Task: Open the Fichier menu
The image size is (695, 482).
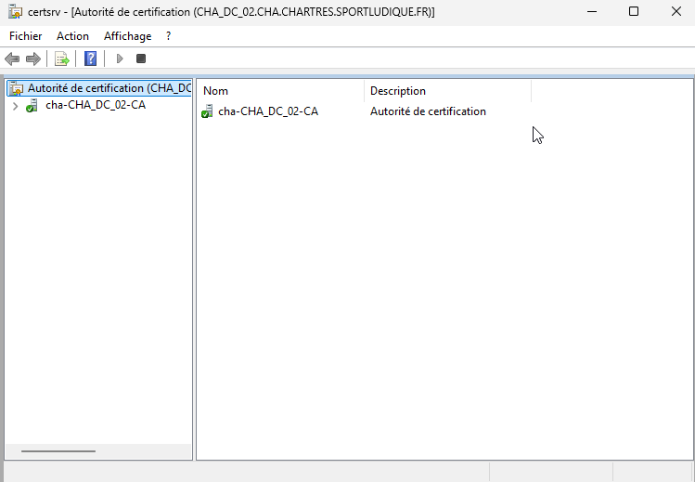Action: click(25, 36)
